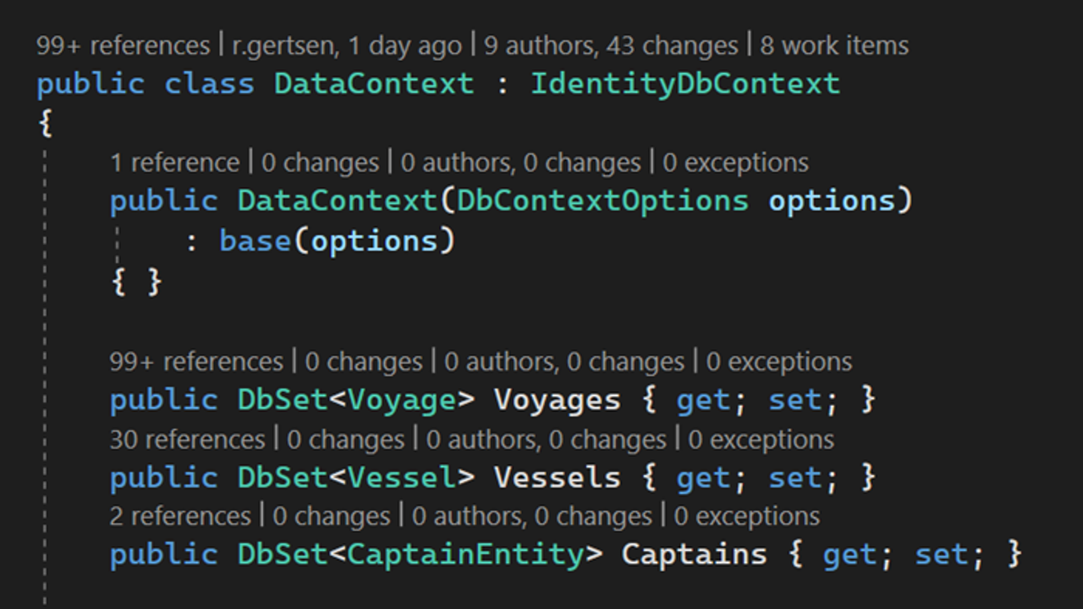Open the "9 authors, 43 changes" CodeLens
The height and width of the screenshot is (609, 1083).
pos(609,46)
